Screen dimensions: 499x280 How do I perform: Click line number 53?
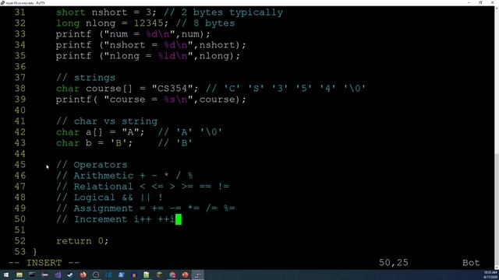click(19, 252)
